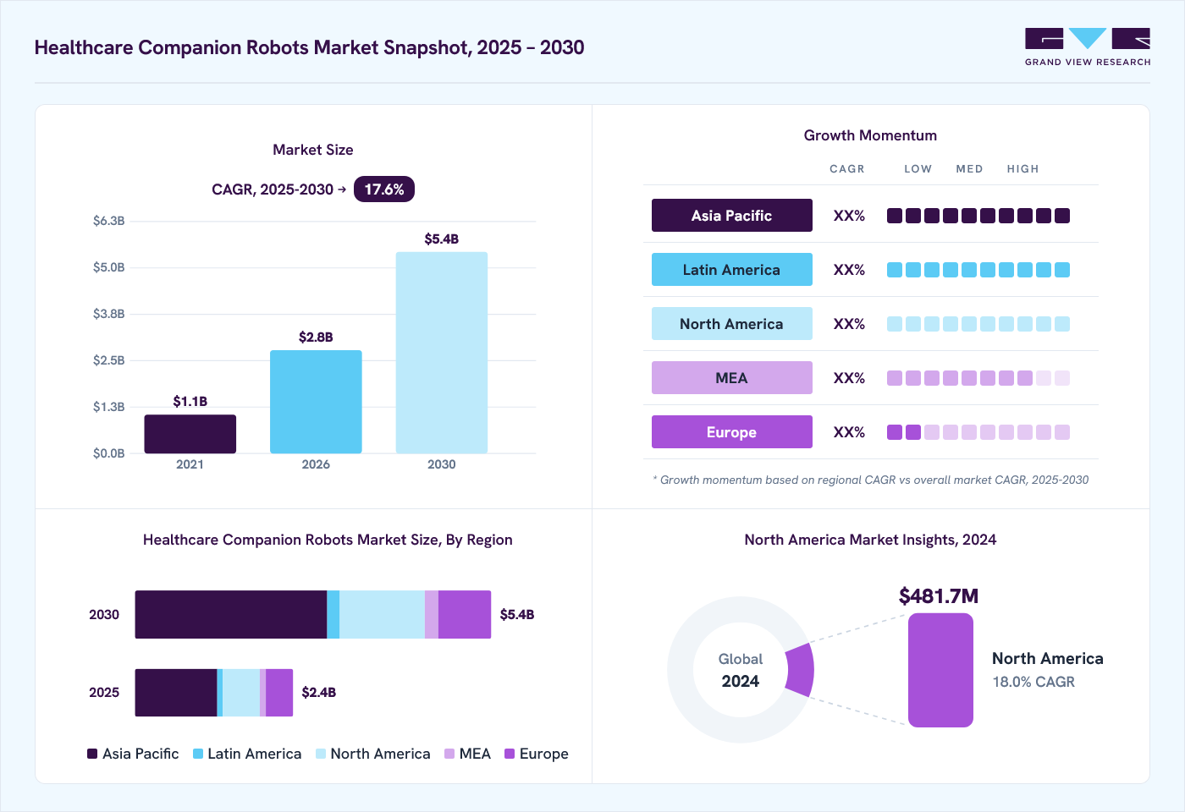Click the Europe legend swatch
1185x812 pixels.
point(510,754)
